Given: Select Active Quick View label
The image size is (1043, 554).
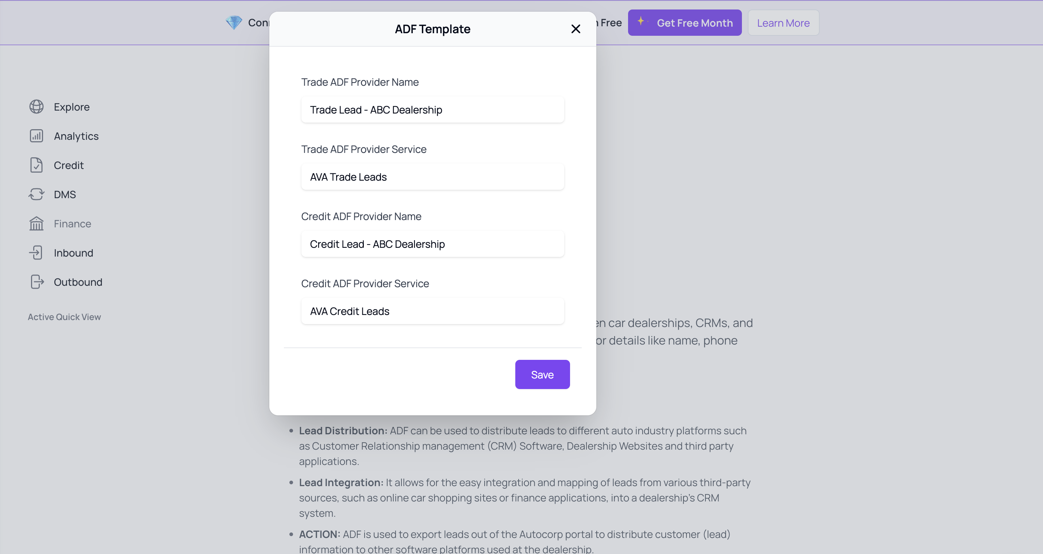Looking at the screenshot, I should pos(64,317).
